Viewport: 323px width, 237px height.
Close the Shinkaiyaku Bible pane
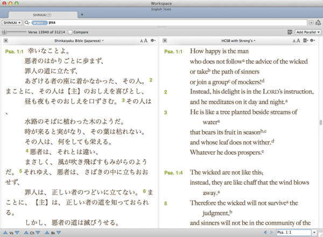click(6, 41)
